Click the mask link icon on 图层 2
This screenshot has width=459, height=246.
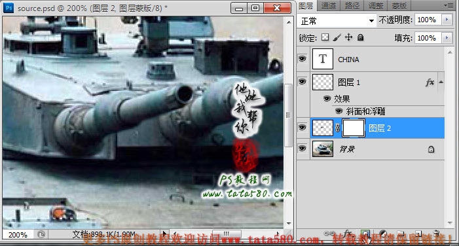tap(337, 128)
